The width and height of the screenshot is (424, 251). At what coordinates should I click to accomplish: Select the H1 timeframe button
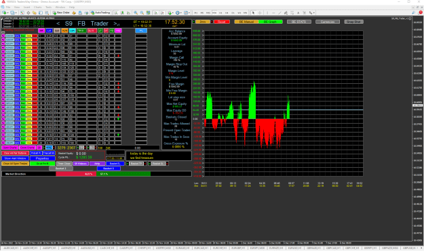click(220, 13)
